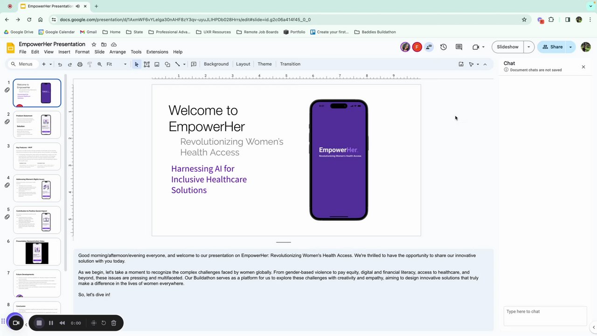
Task: Click the insert image shortcut at toolbar right
Action: pos(461,64)
